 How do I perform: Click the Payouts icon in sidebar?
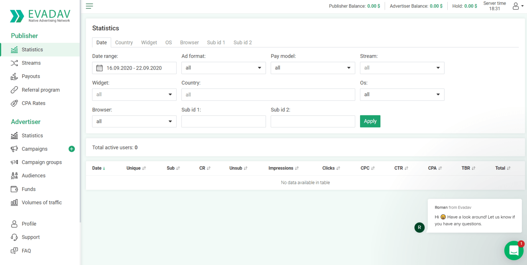pyautogui.click(x=14, y=76)
